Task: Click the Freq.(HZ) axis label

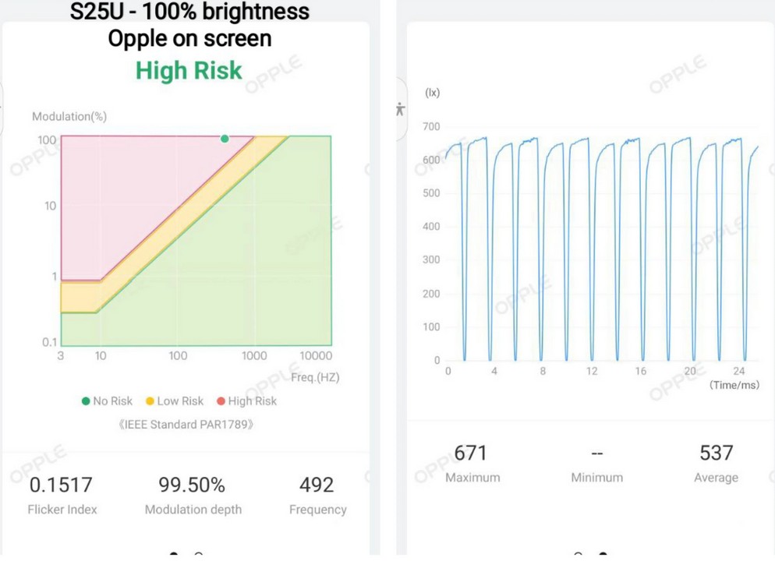Action: pyautogui.click(x=315, y=377)
